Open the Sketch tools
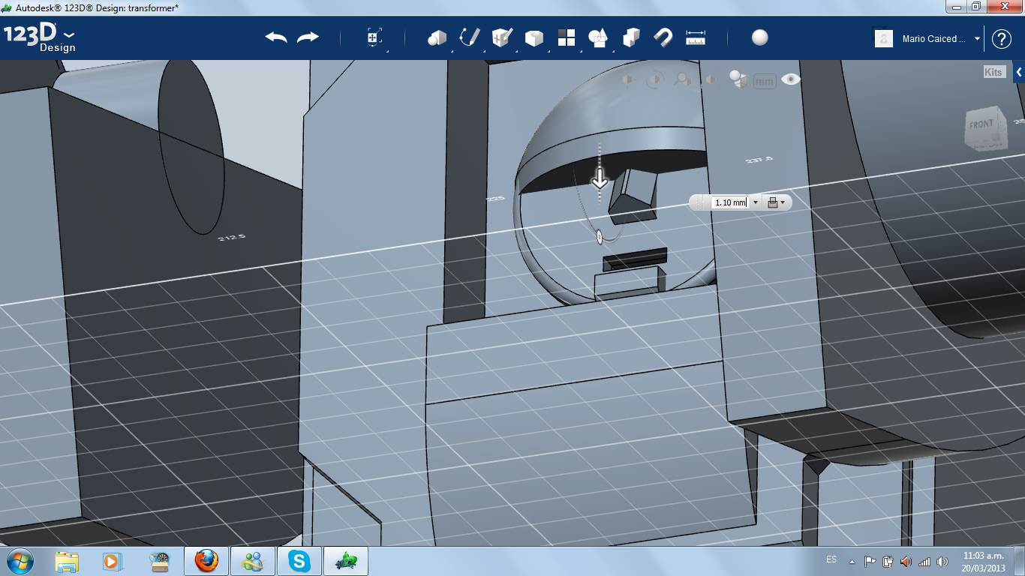This screenshot has height=576, width=1025. click(x=469, y=37)
